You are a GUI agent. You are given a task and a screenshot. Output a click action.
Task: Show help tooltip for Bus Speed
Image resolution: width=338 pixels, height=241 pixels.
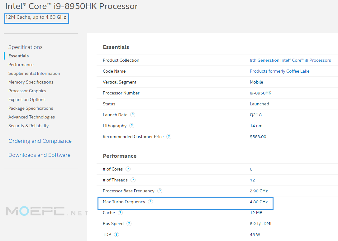coord(129,224)
